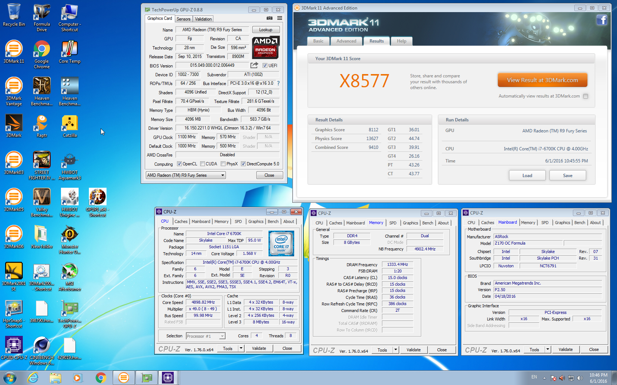Select the SPD tab in CPU-Z Memory window
Image resolution: width=617 pixels, height=385 pixels.
pyautogui.click(x=393, y=223)
